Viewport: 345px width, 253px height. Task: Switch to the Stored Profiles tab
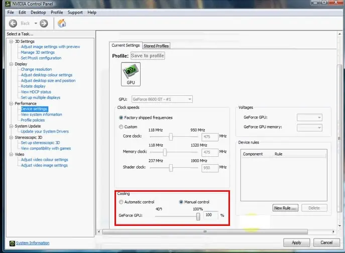tap(156, 46)
